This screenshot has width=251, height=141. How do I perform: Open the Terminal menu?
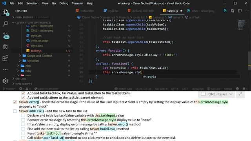point(78,3)
